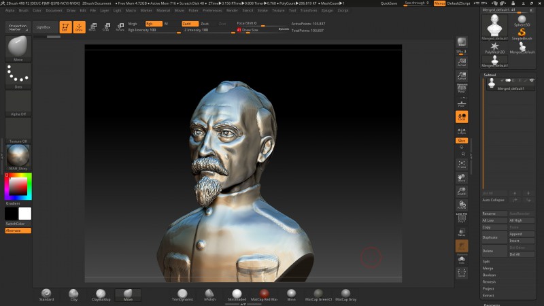544x306 pixels.
Task: Choose the TrimDynamic brush icon
Action: tap(182, 295)
